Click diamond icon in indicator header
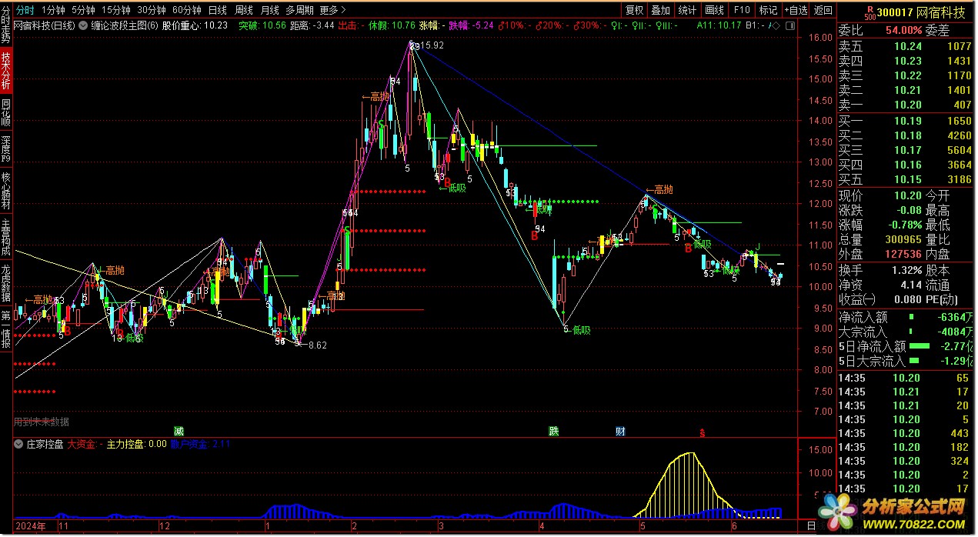Image resolution: width=978 pixels, height=537 pixels. coord(775,25)
